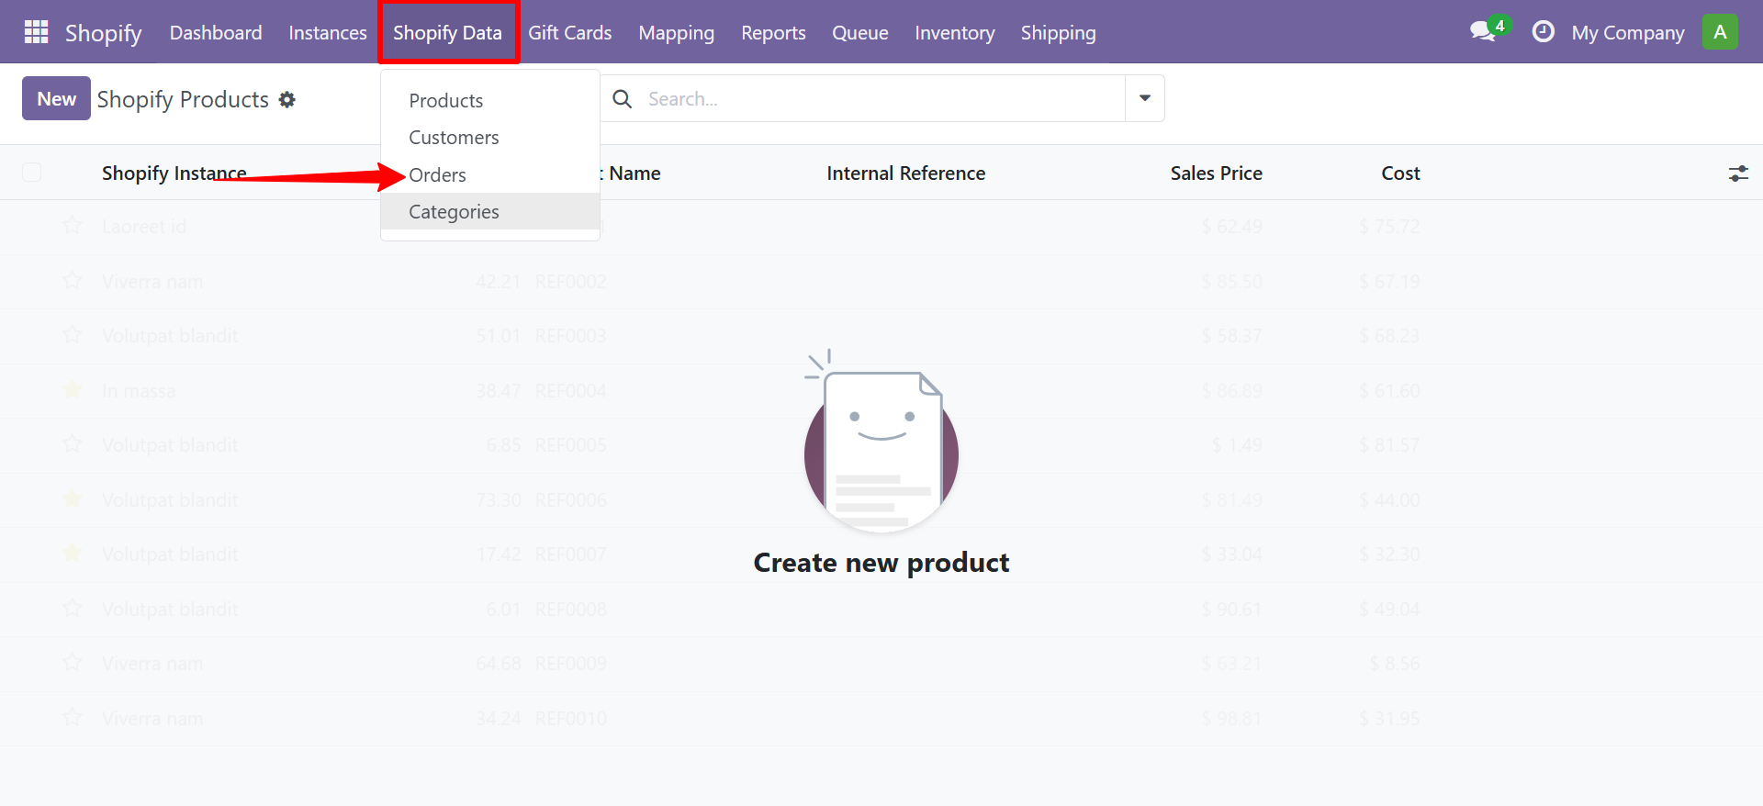The width and height of the screenshot is (1763, 806).
Task: Toggle favorite star on REF0006 row
Action: coord(73,499)
